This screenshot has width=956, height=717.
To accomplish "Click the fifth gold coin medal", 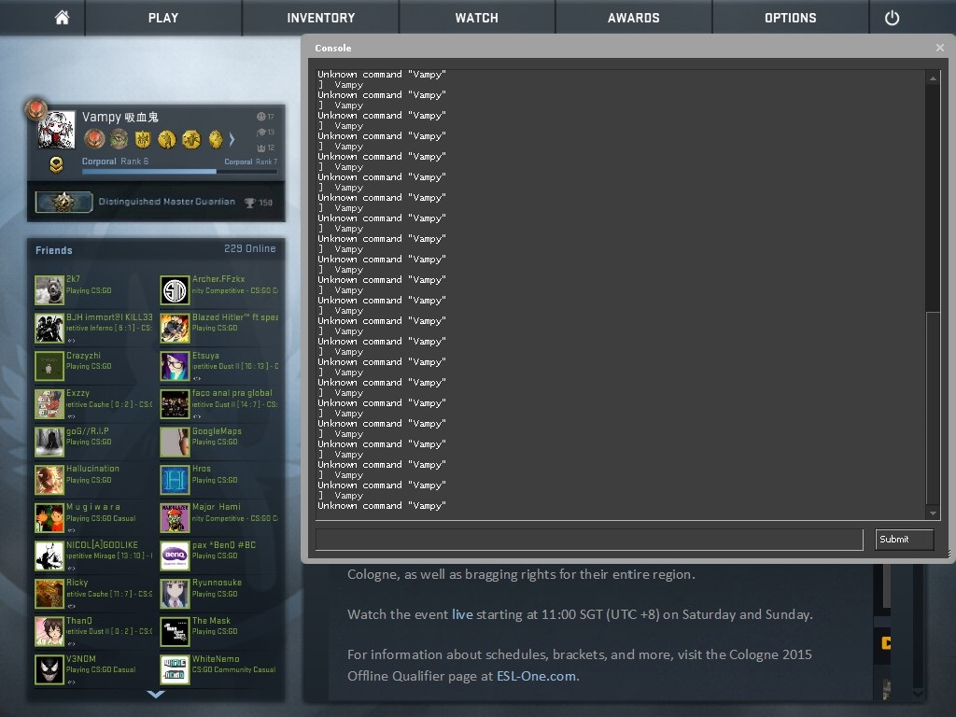I will (191, 139).
